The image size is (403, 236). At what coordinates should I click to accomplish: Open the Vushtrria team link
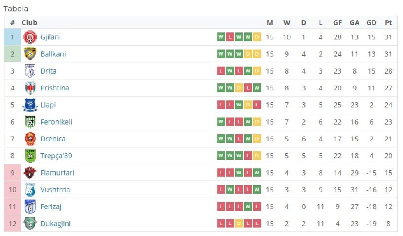[55, 190]
